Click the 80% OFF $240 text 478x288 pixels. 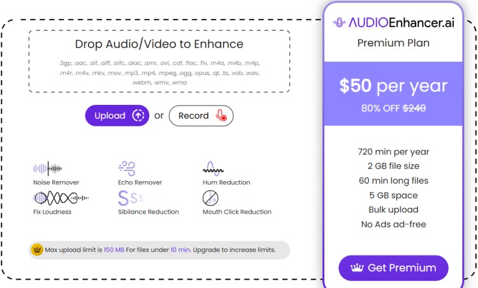(x=393, y=108)
